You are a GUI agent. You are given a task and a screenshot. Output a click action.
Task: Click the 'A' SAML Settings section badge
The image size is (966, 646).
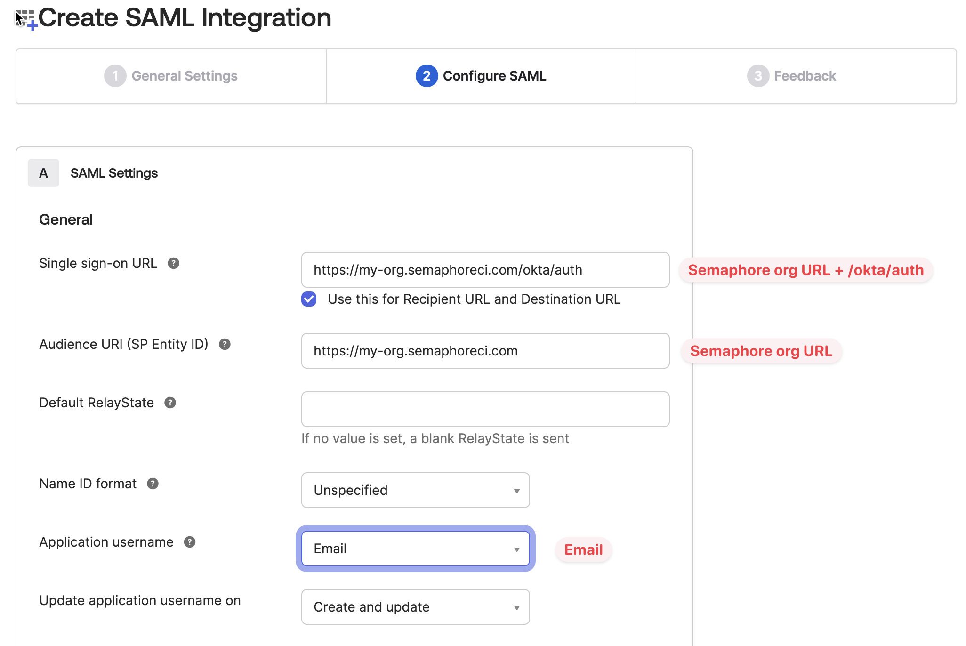[x=43, y=173]
